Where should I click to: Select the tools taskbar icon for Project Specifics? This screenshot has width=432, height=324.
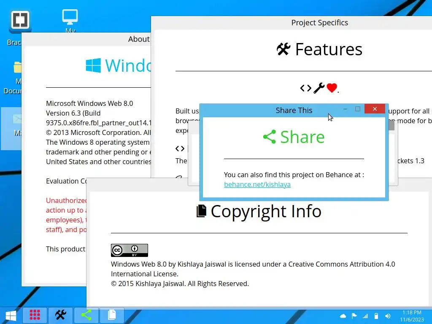(x=61, y=315)
